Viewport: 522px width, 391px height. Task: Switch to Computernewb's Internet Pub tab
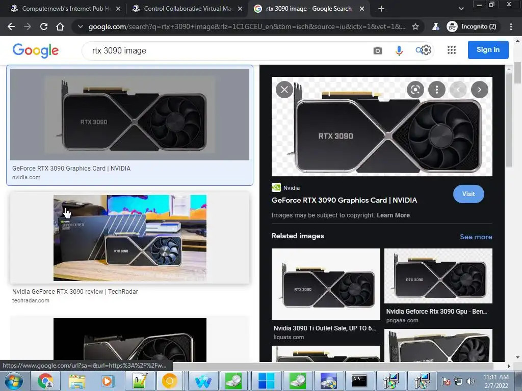point(66,9)
